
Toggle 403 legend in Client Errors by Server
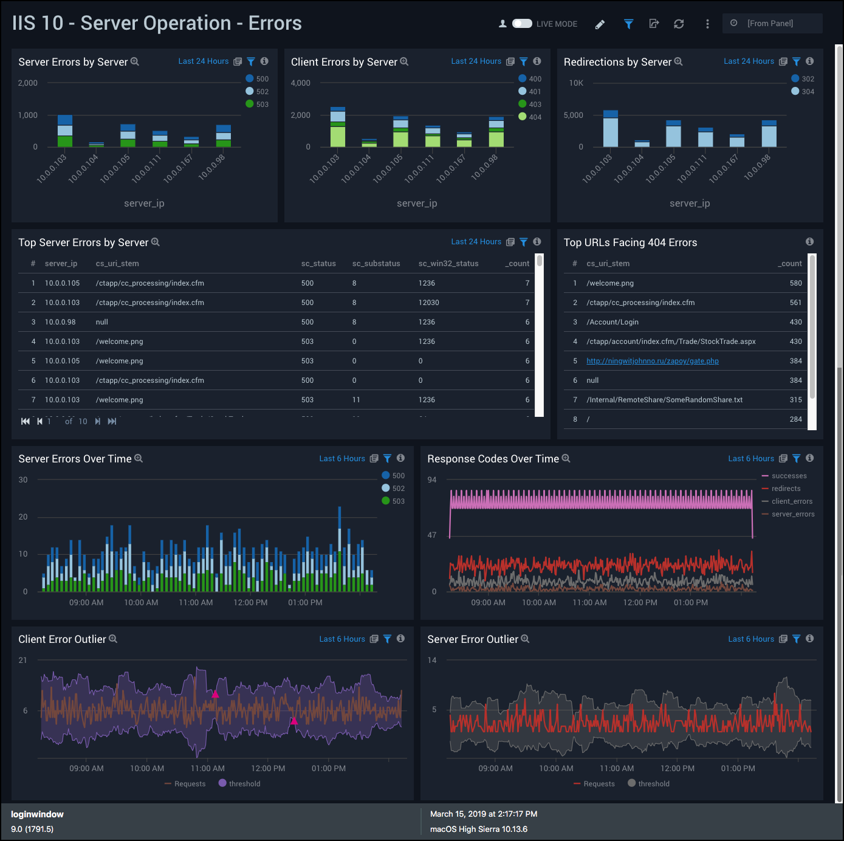(x=530, y=105)
